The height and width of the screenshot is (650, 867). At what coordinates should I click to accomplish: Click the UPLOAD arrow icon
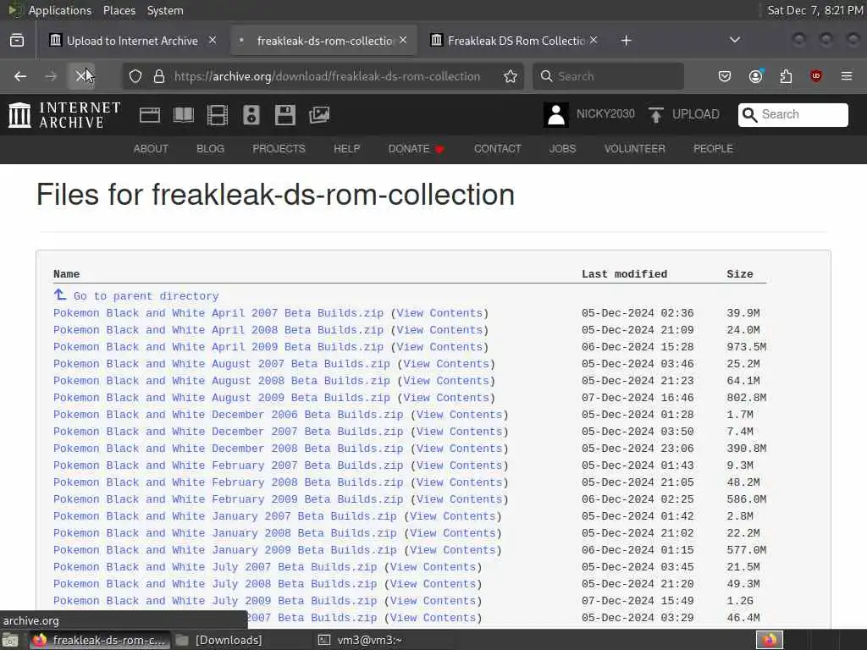[x=656, y=115]
